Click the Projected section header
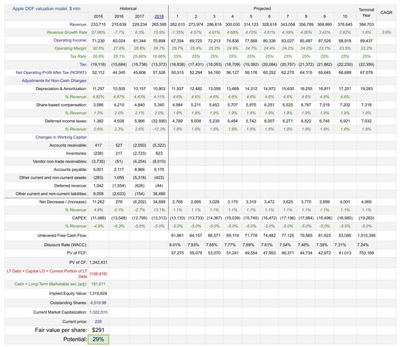Screen dimensions: 400x347 click(x=262, y=9)
